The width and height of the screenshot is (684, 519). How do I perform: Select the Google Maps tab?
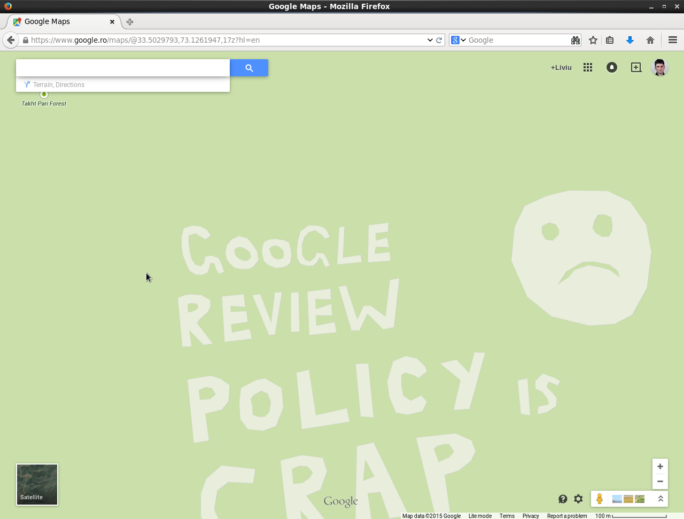pos(64,21)
